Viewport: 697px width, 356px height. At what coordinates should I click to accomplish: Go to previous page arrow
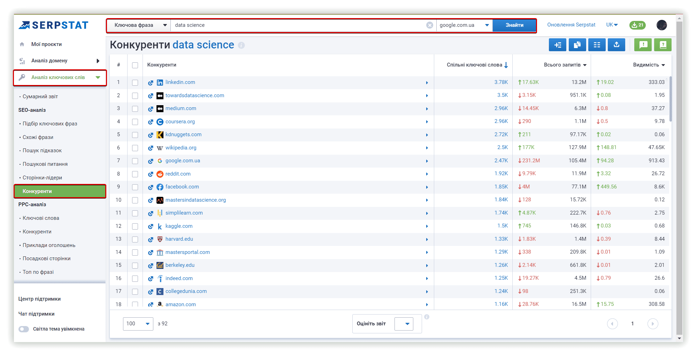click(x=612, y=324)
